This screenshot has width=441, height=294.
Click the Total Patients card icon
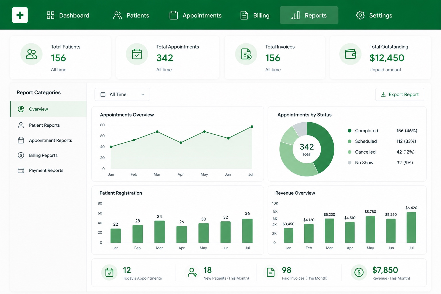click(x=31, y=54)
